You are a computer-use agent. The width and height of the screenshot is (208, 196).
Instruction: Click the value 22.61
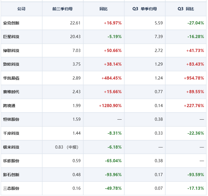pyautogui.click(x=75, y=23)
